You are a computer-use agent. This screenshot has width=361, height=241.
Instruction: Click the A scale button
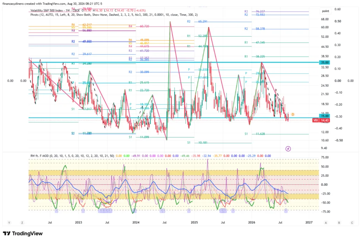pyautogui.click(x=326, y=223)
